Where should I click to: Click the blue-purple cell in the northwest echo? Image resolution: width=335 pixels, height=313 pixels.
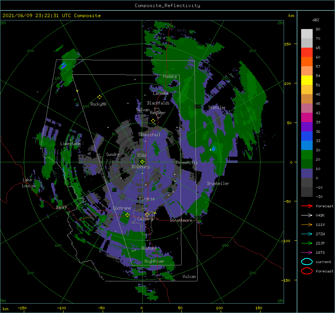click(x=63, y=66)
